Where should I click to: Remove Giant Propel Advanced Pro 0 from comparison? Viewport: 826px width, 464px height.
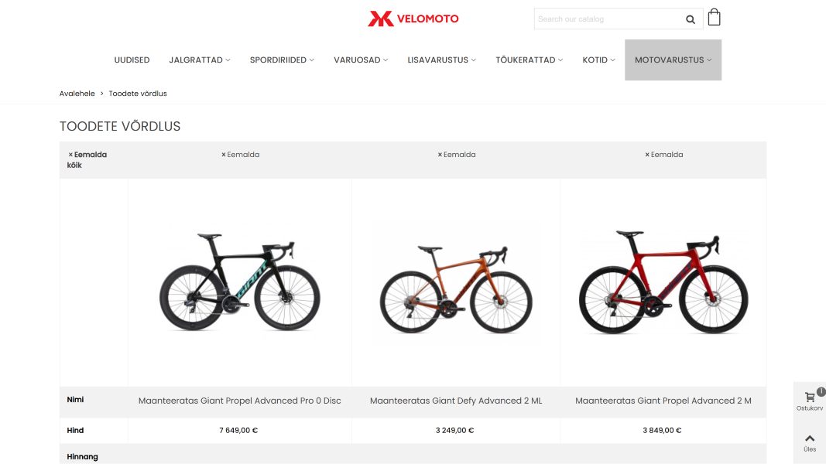[240, 155]
